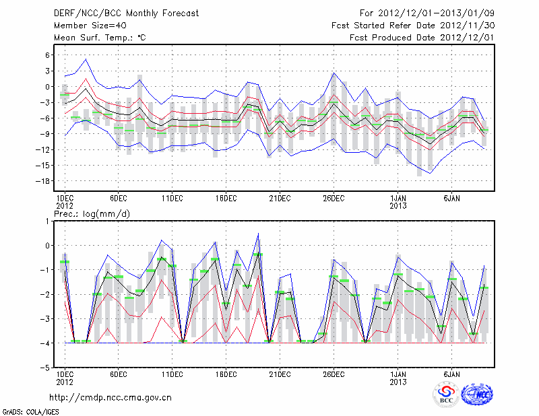Open the cmdp.ncc.cma.gov.cn URL text
The height and width of the screenshot is (416, 539).
pyautogui.click(x=110, y=397)
